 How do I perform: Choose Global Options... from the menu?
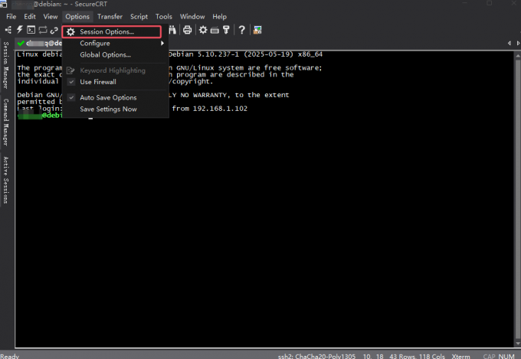point(115,55)
